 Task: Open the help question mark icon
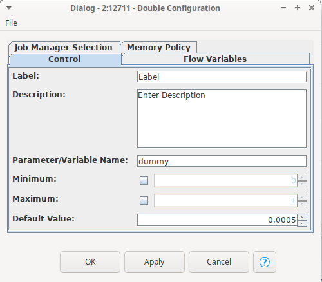pyautogui.click(x=265, y=262)
